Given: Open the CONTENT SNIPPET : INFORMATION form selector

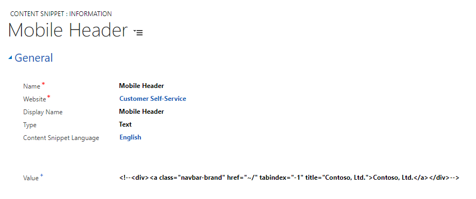Looking at the screenshot, I should (x=61, y=13).
